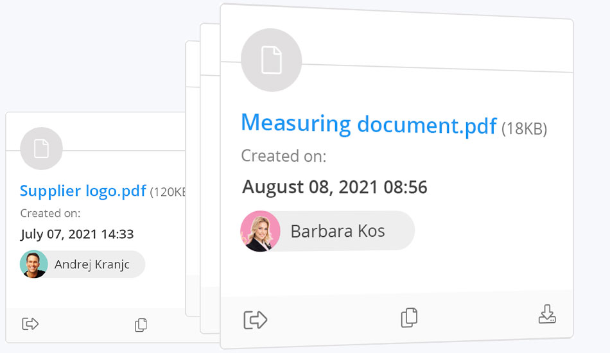Click "Created on:" label in Measuring document card
Viewport: 610px width, 353px height.
(283, 156)
